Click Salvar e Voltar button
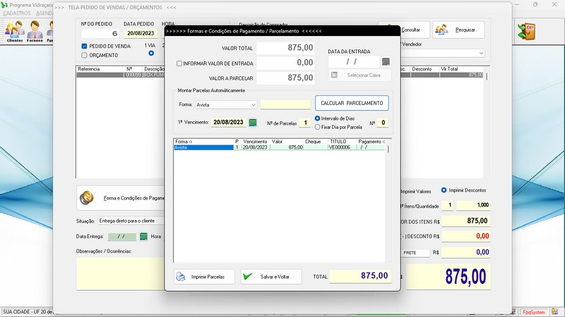 tap(271, 277)
